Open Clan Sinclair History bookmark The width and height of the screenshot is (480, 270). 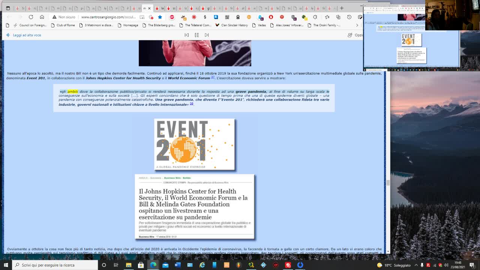pyautogui.click(x=231, y=25)
